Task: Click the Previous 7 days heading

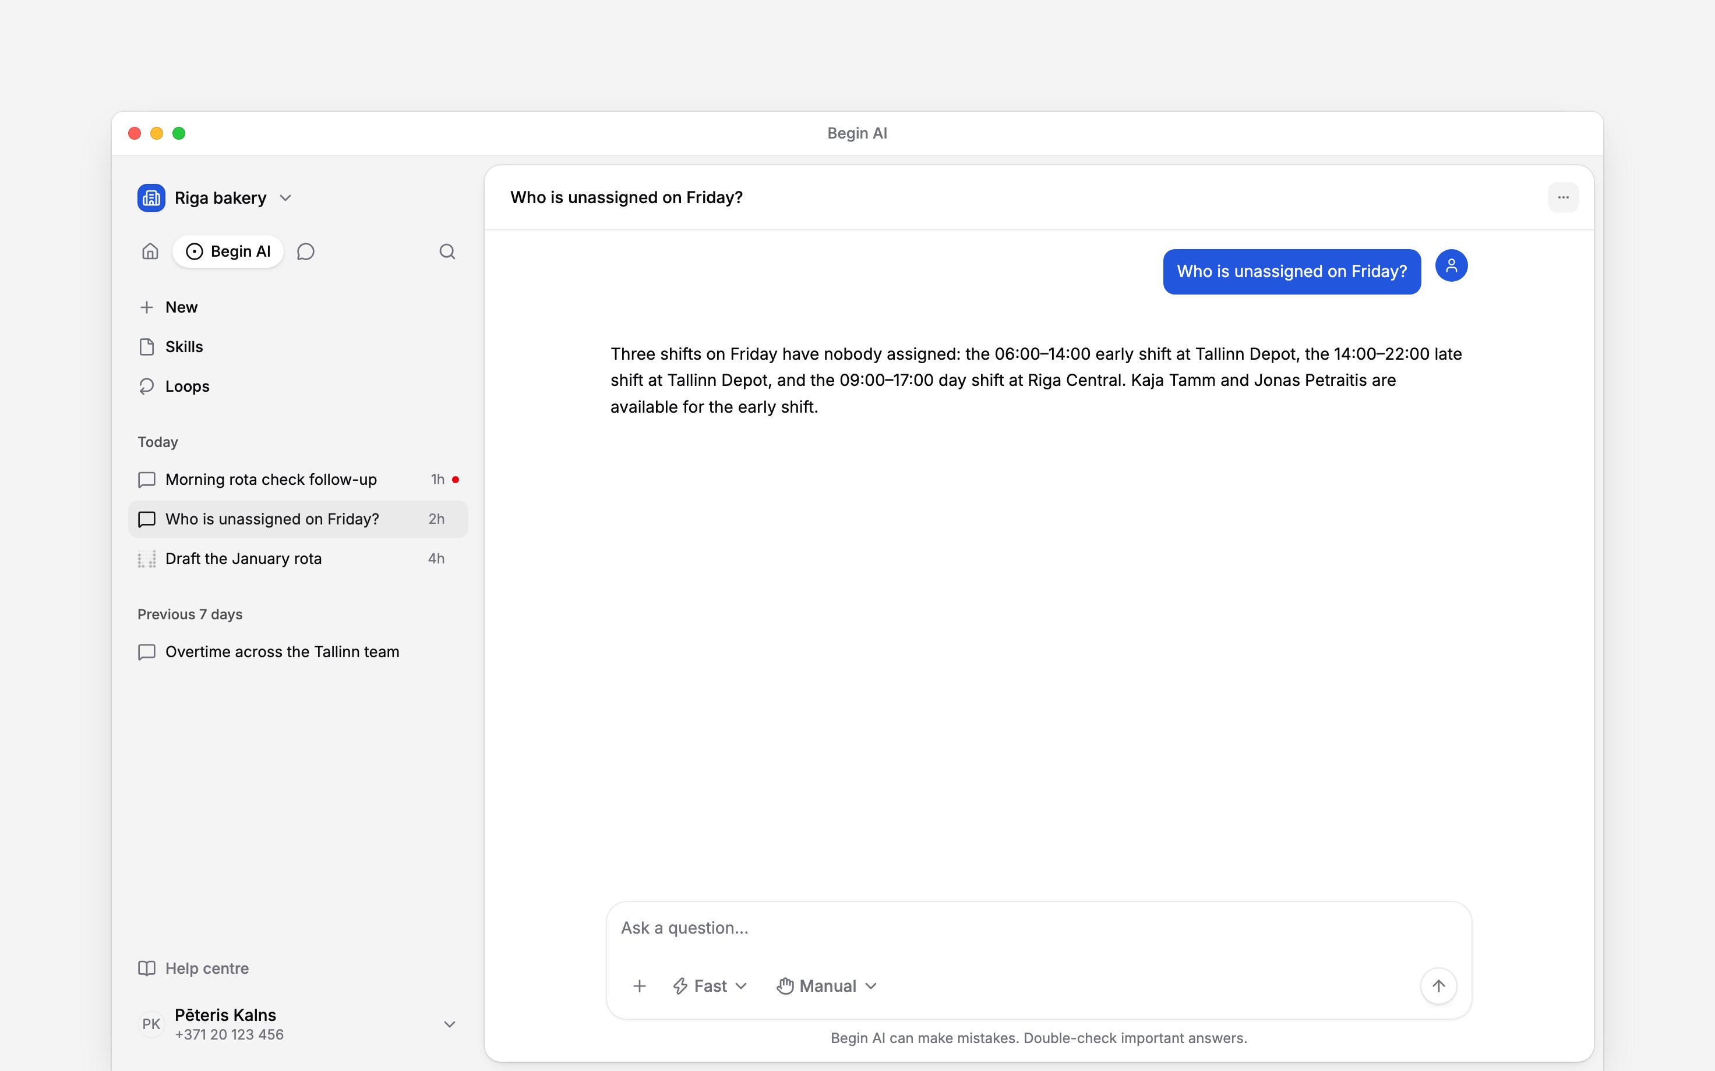Action: pyautogui.click(x=190, y=614)
